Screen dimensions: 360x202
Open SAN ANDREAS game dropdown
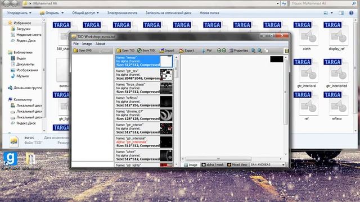(268, 164)
